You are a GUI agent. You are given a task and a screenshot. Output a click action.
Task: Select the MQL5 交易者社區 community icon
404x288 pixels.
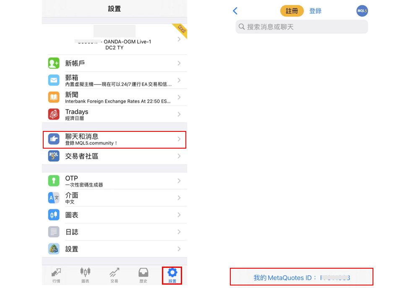[x=53, y=155]
